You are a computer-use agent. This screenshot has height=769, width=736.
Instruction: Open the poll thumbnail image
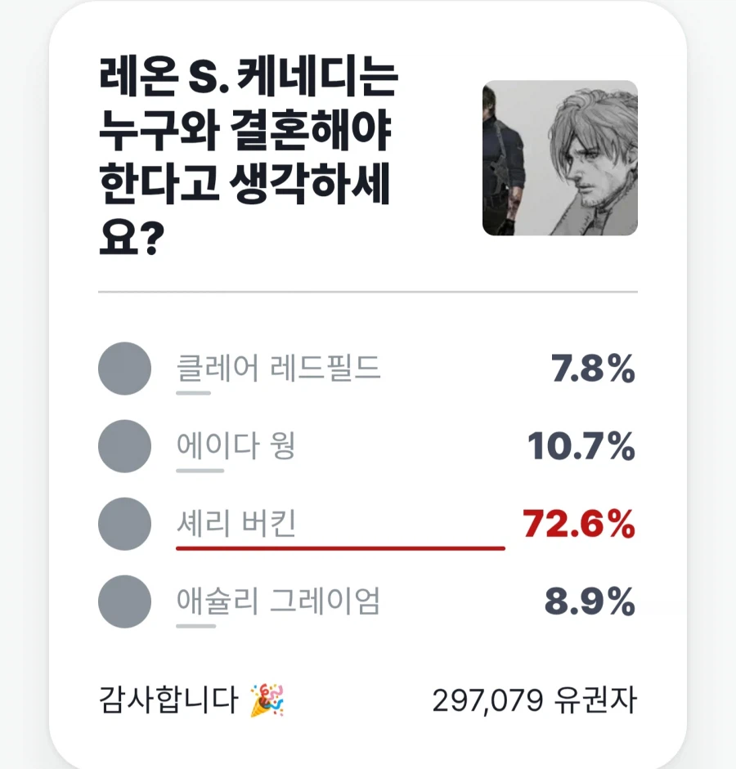point(560,158)
